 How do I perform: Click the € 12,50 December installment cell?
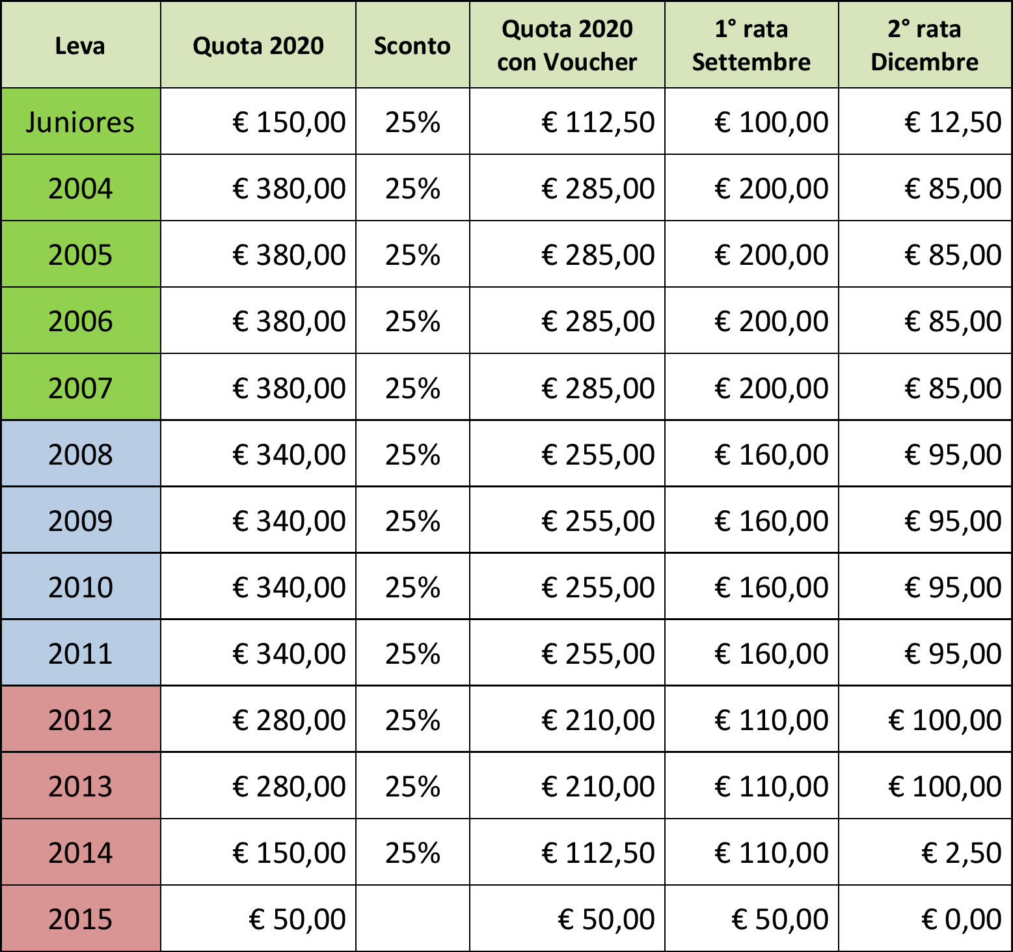point(925,122)
